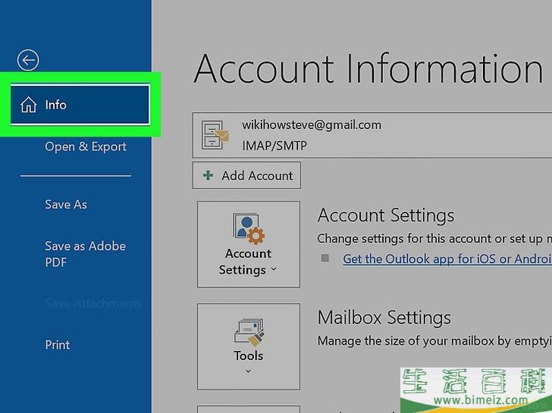The width and height of the screenshot is (552, 413).
Task: Click the green plus Add Account icon
Action: click(x=208, y=175)
